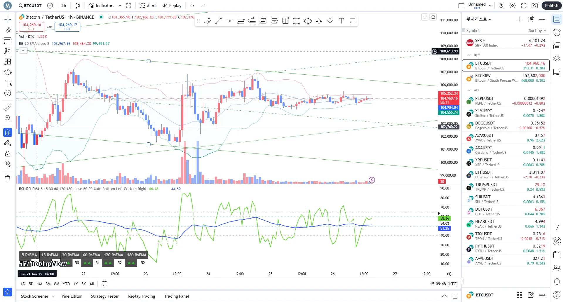
Task: Add a symbol to compare
Action: click(50, 6)
